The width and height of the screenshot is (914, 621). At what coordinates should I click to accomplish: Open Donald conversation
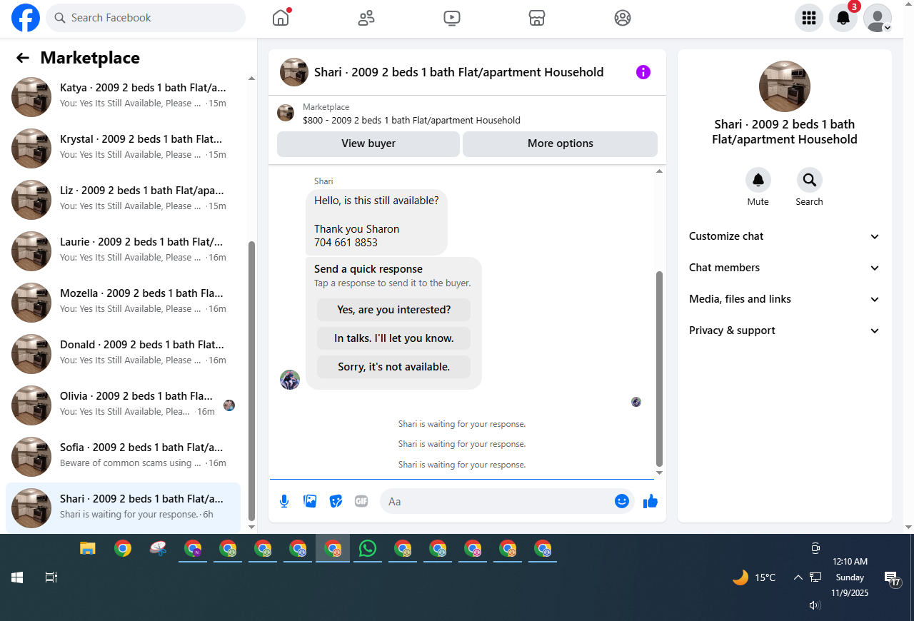[x=123, y=353]
